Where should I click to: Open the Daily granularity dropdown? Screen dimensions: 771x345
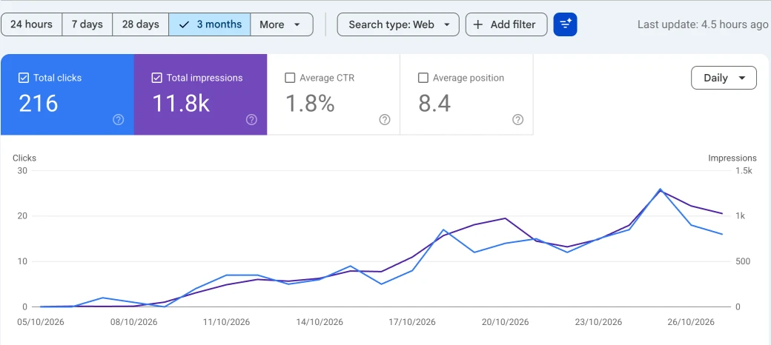click(x=724, y=78)
